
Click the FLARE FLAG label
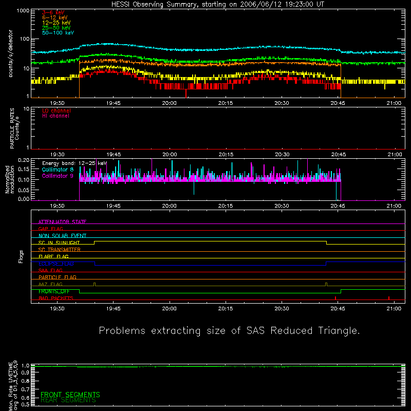[x=53, y=256]
